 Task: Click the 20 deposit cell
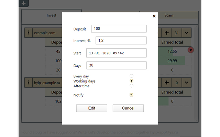click(x=58, y=70)
